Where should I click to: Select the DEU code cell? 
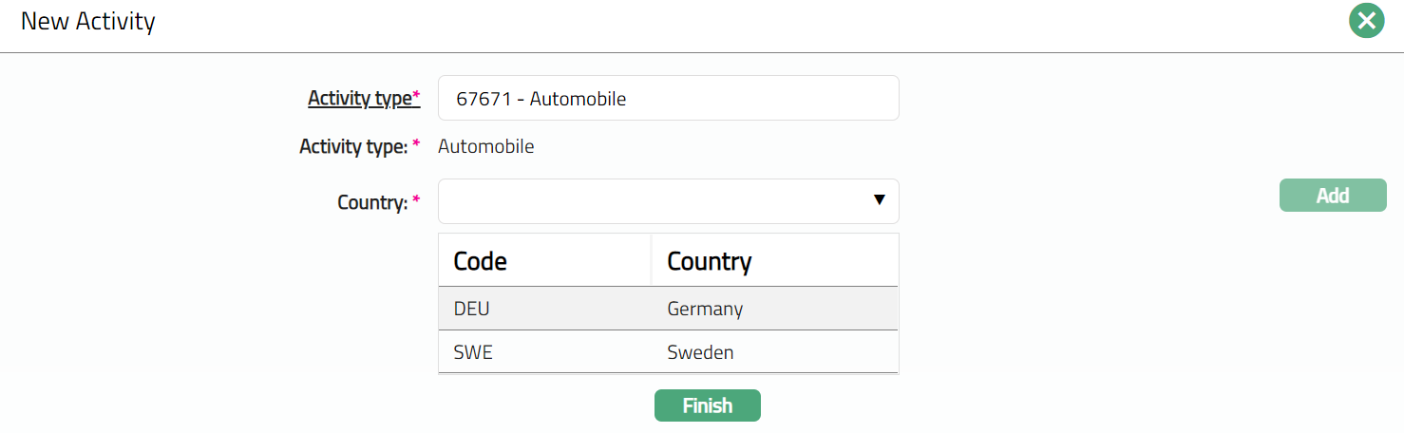(472, 309)
